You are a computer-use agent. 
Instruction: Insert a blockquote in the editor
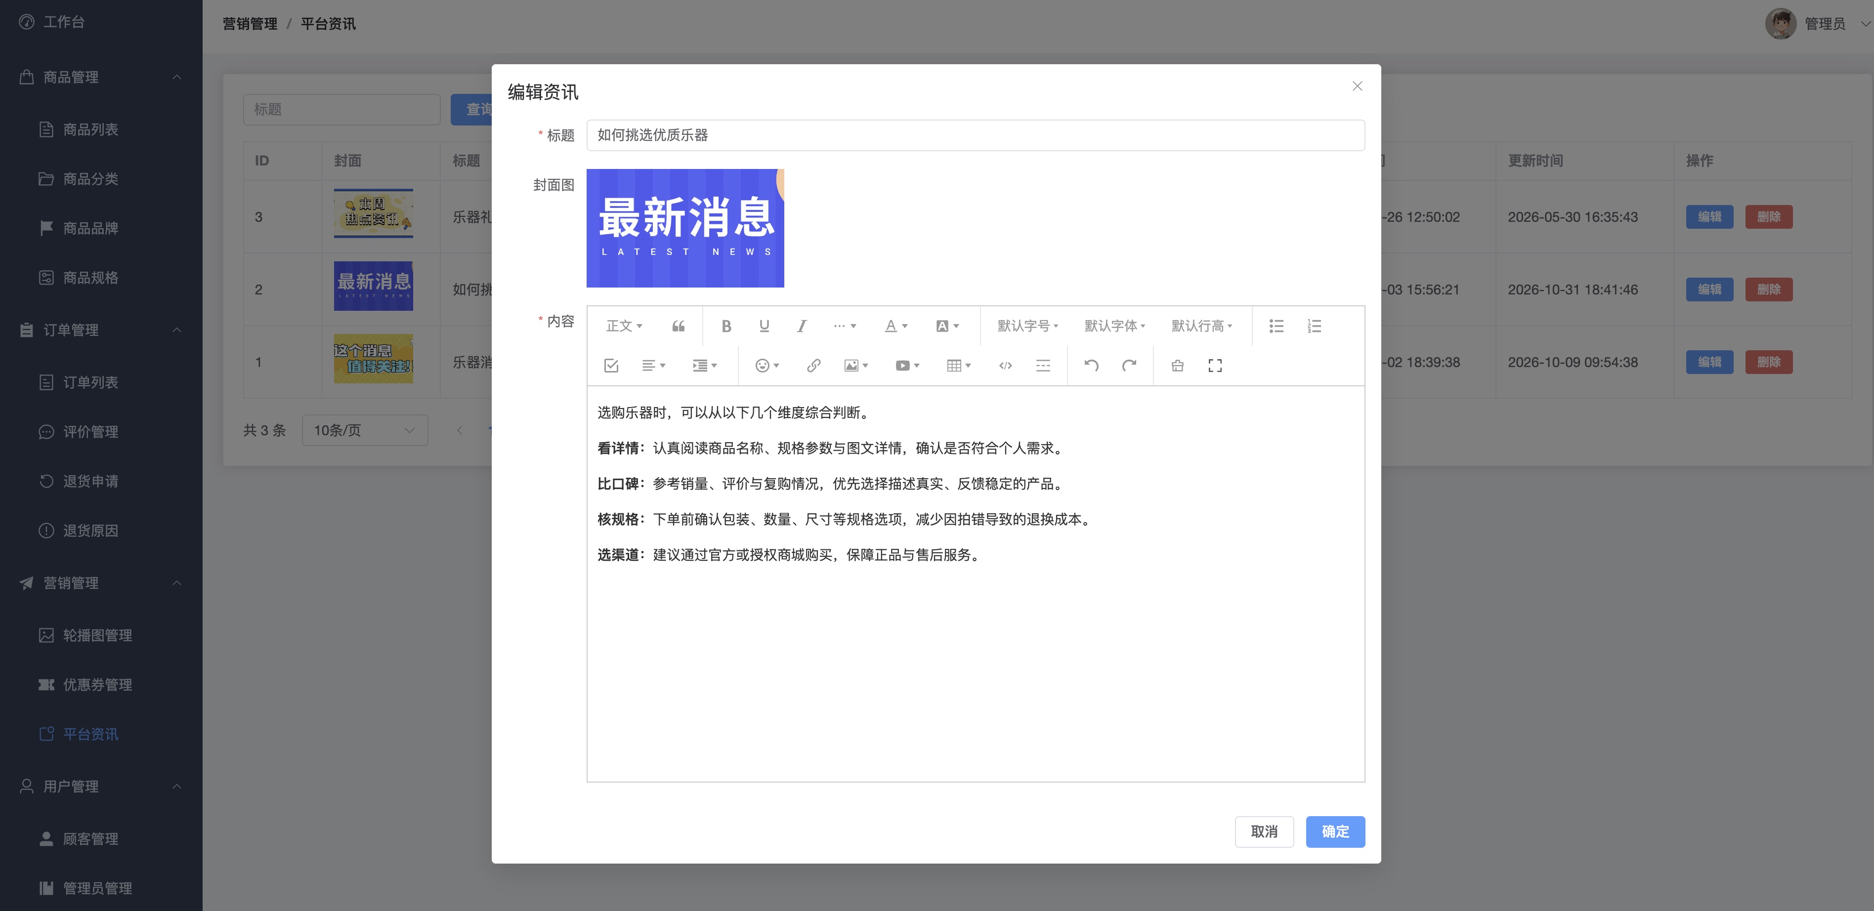678,326
